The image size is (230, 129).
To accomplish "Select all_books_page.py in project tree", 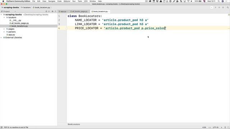I will coord(20,23).
